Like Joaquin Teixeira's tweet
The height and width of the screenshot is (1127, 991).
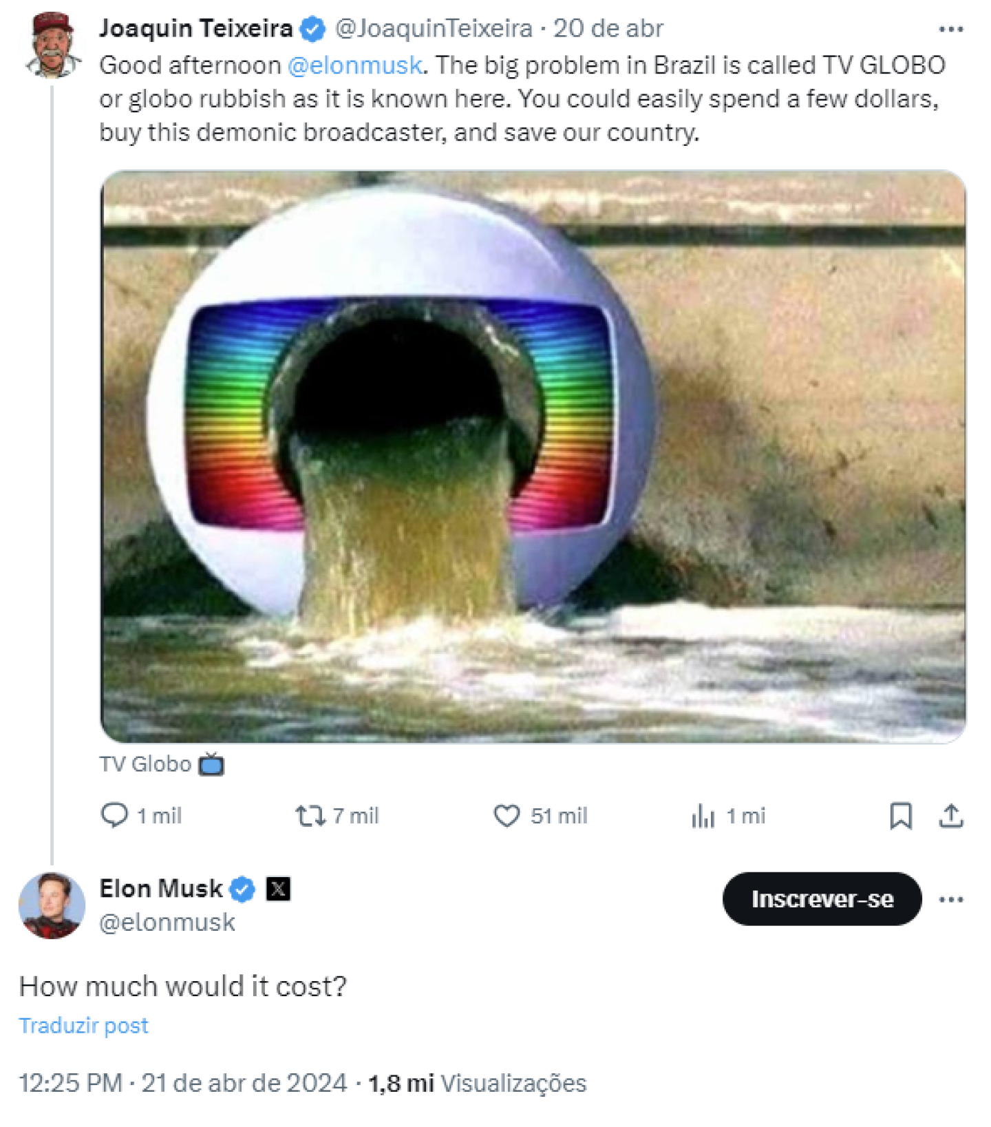tap(509, 817)
